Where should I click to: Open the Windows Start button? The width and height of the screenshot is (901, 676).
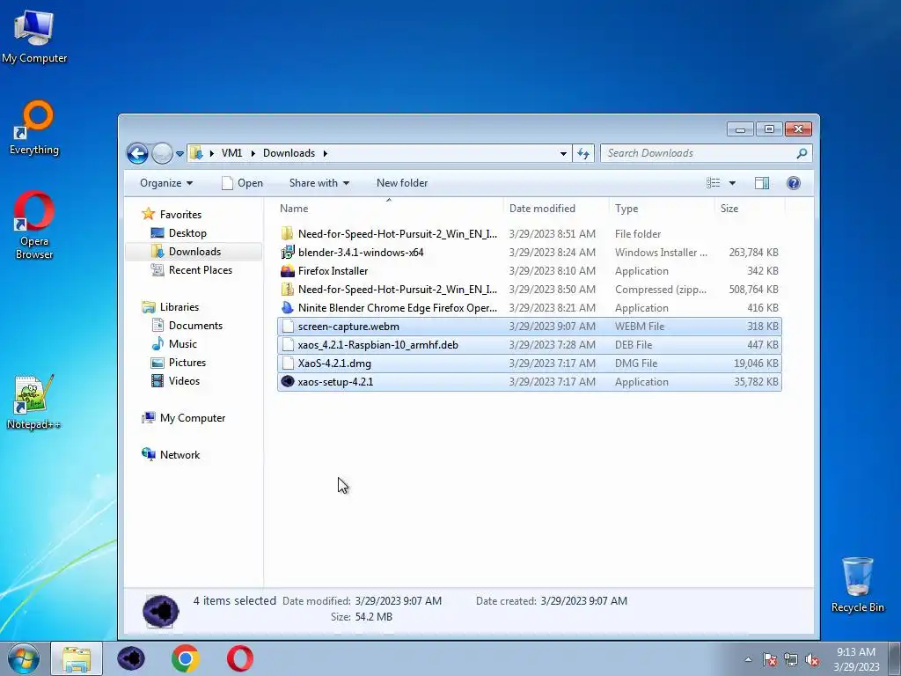(x=24, y=658)
